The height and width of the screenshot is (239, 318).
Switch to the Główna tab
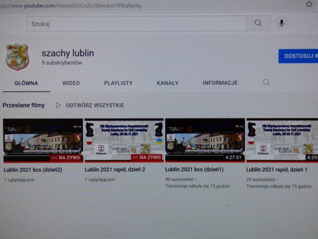click(x=26, y=83)
